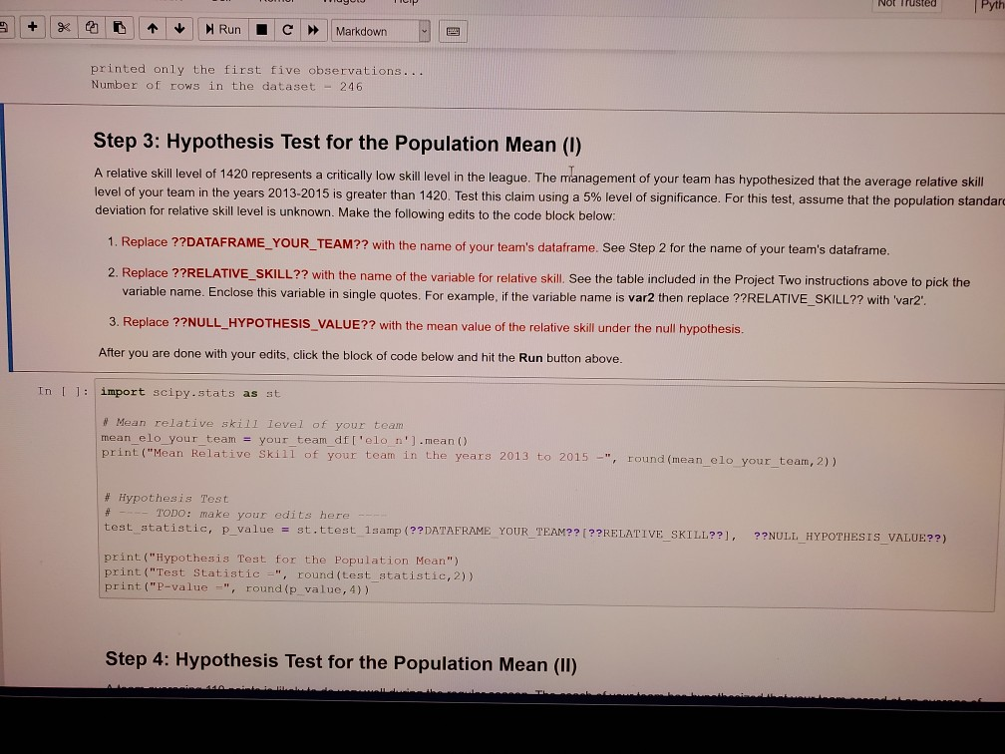Run the selected code cell

[221, 30]
